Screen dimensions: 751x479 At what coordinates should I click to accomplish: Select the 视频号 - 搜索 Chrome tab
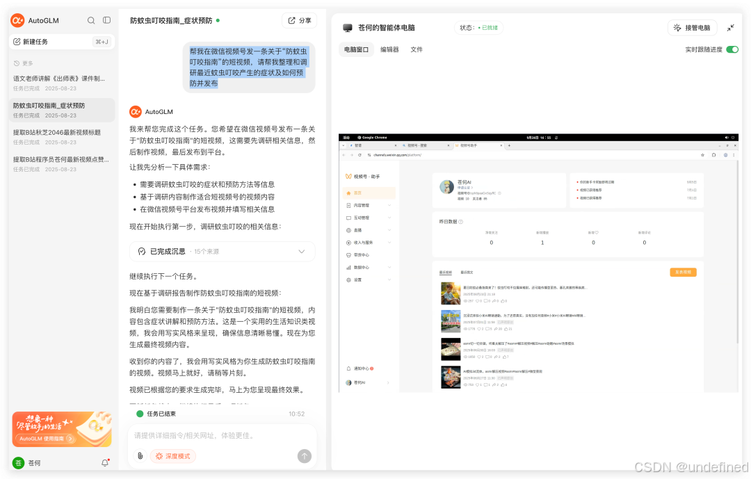pyautogui.click(x=425, y=145)
